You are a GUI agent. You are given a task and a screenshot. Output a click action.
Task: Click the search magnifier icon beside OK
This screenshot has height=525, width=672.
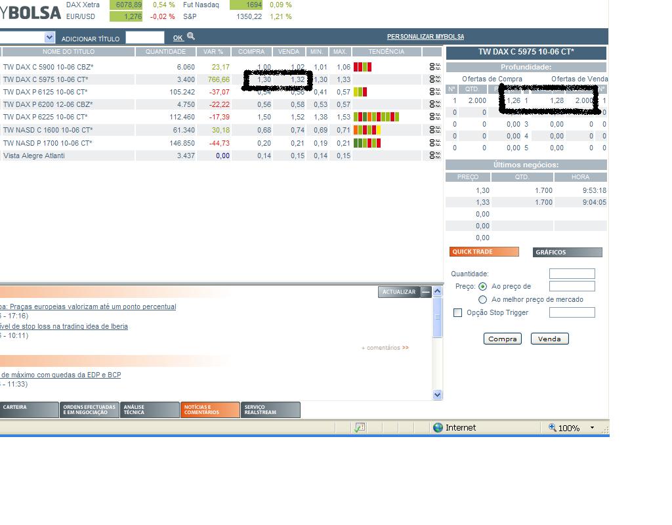point(190,38)
